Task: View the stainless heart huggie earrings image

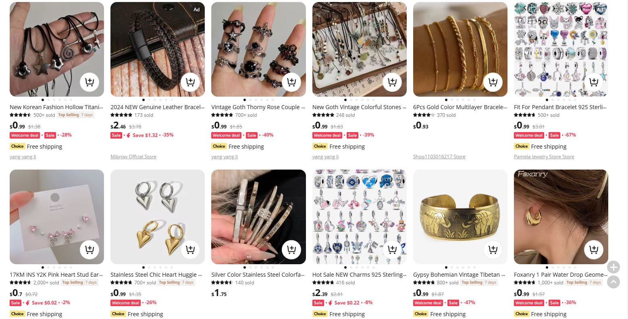Action: (158, 217)
